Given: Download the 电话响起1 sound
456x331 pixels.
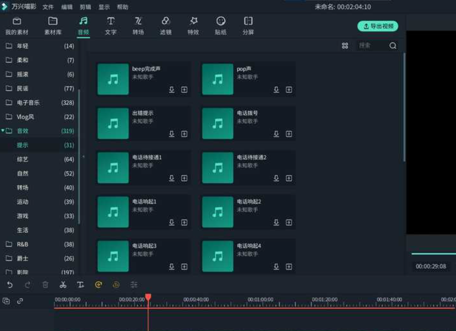Looking at the screenshot, I should tap(172, 222).
